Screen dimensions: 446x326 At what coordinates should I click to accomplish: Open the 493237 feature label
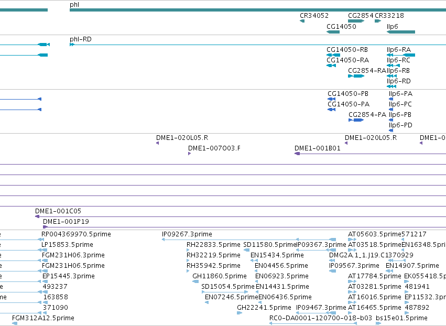click(x=55, y=287)
